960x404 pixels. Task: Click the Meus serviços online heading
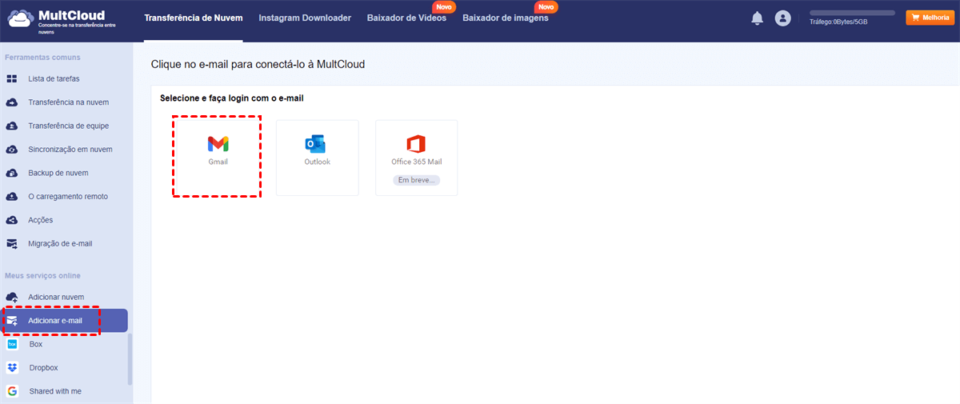coord(43,276)
